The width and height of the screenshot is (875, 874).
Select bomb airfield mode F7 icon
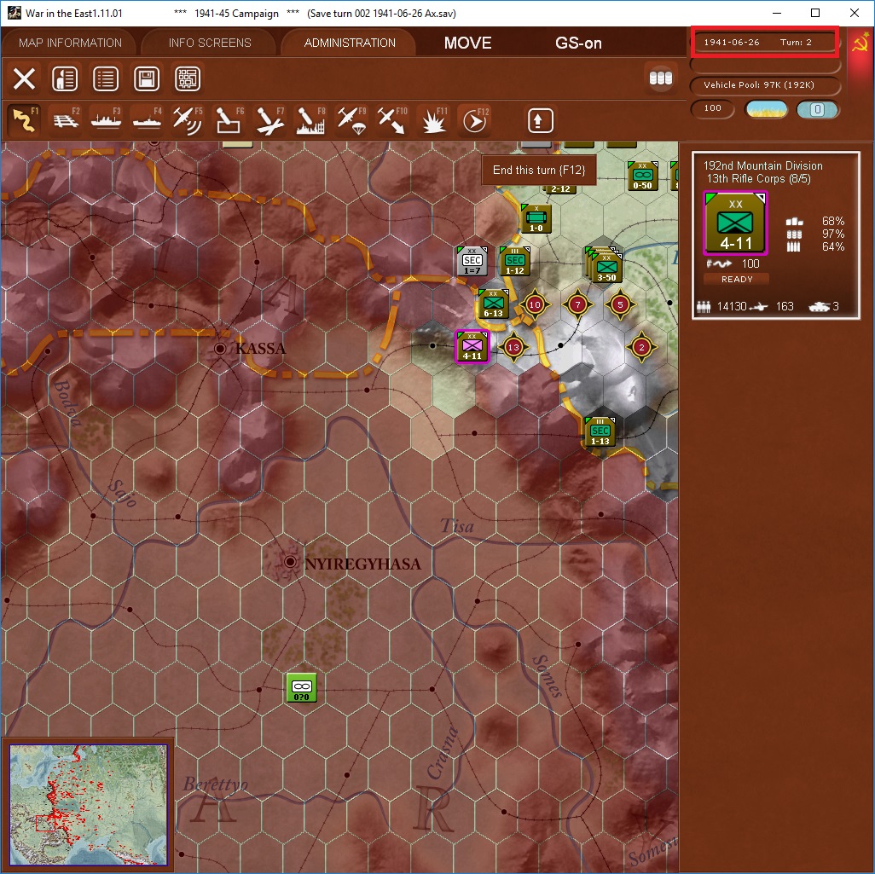pyautogui.click(x=270, y=120)
